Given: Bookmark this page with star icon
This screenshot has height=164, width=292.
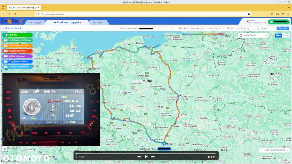Looking at the screenshot, I should click(249, 14).
